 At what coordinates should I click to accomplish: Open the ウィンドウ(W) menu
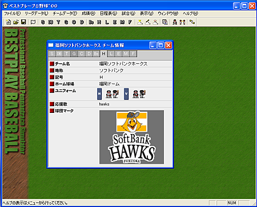pos(168,14)
